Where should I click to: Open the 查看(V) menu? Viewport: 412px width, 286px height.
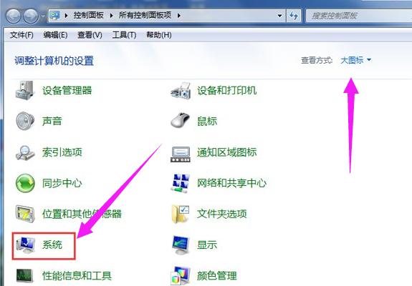click(90, 35)
